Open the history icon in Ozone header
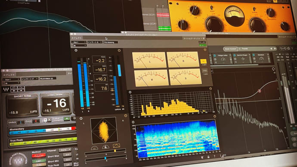The height and width of the screenshot is (167, 297). pyautogui.click(x=285, y=49)
